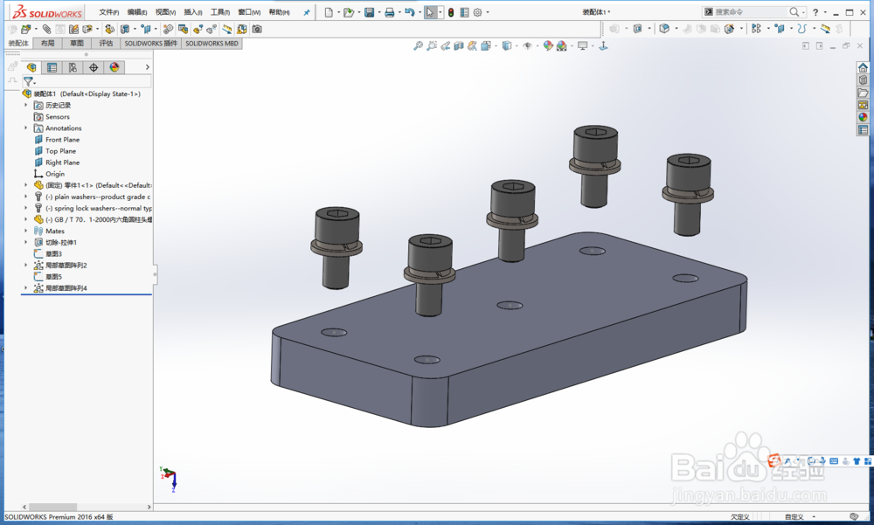Open the FeatureManager design tree tab
The image size is (874, 525).
tap(31, 67)
